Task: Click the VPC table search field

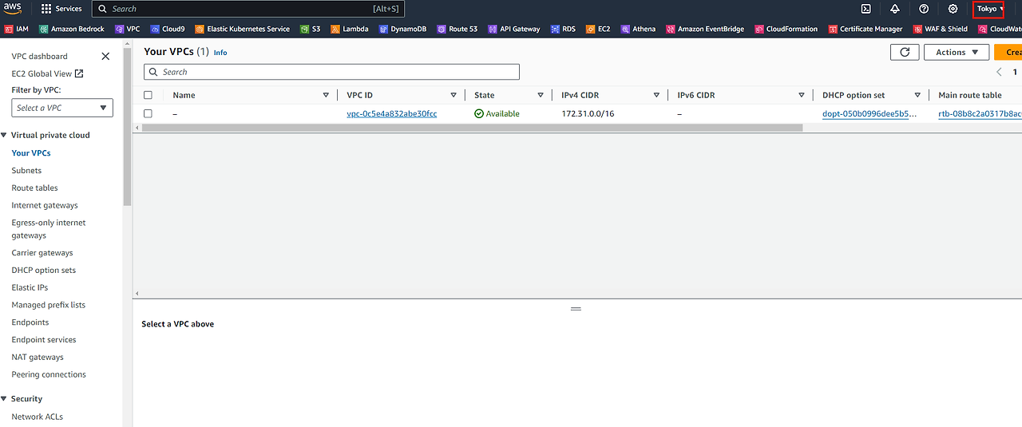Action: 331,72
